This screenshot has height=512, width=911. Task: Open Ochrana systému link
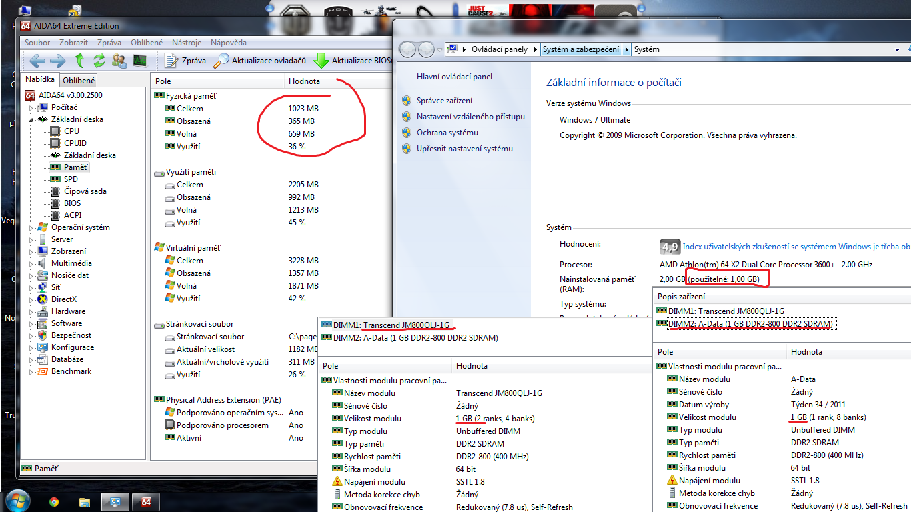pos(447,133)
